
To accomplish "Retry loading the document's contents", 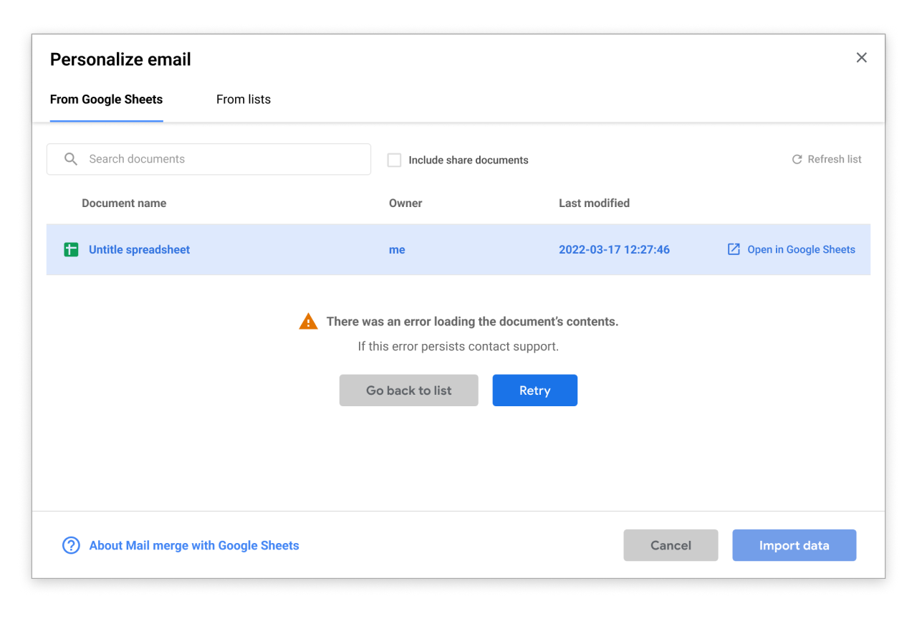I will click(534, 390).
